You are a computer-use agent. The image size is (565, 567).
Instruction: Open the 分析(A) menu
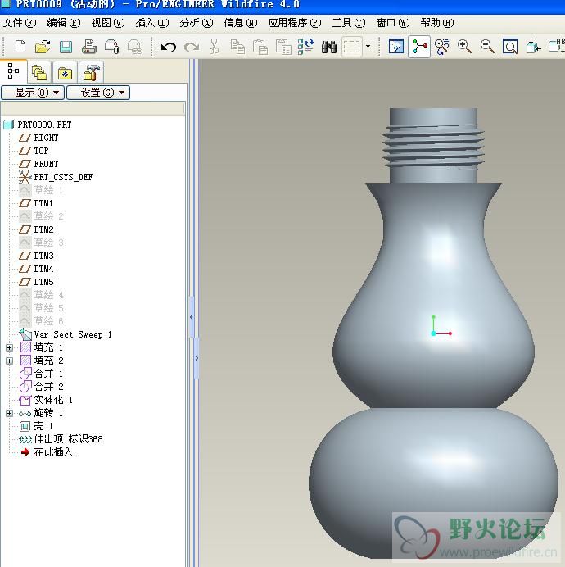tap(197, 23)
